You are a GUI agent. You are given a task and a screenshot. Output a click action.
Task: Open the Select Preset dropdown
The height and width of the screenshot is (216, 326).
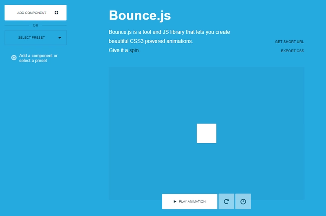click(35, 37)
